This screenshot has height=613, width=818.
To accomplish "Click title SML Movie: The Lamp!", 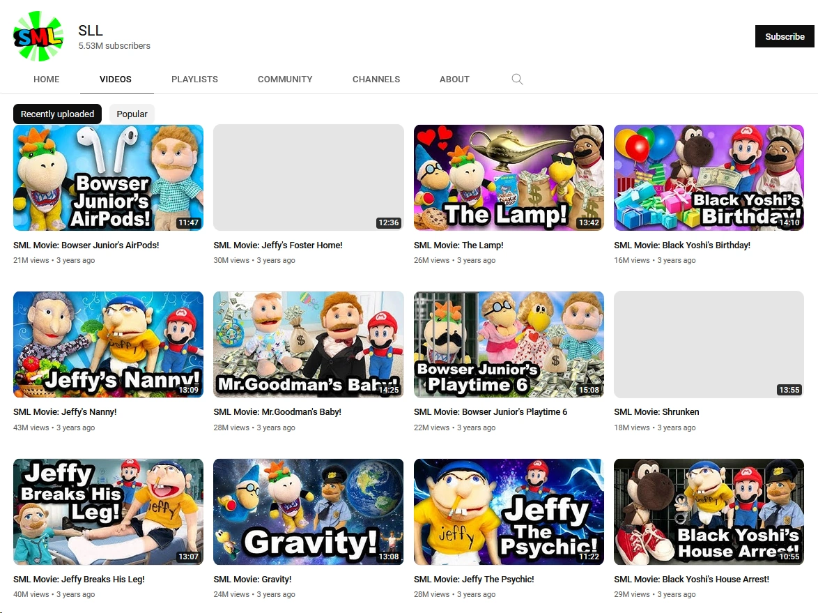I will pyautogui.click(x=458, y=245).
